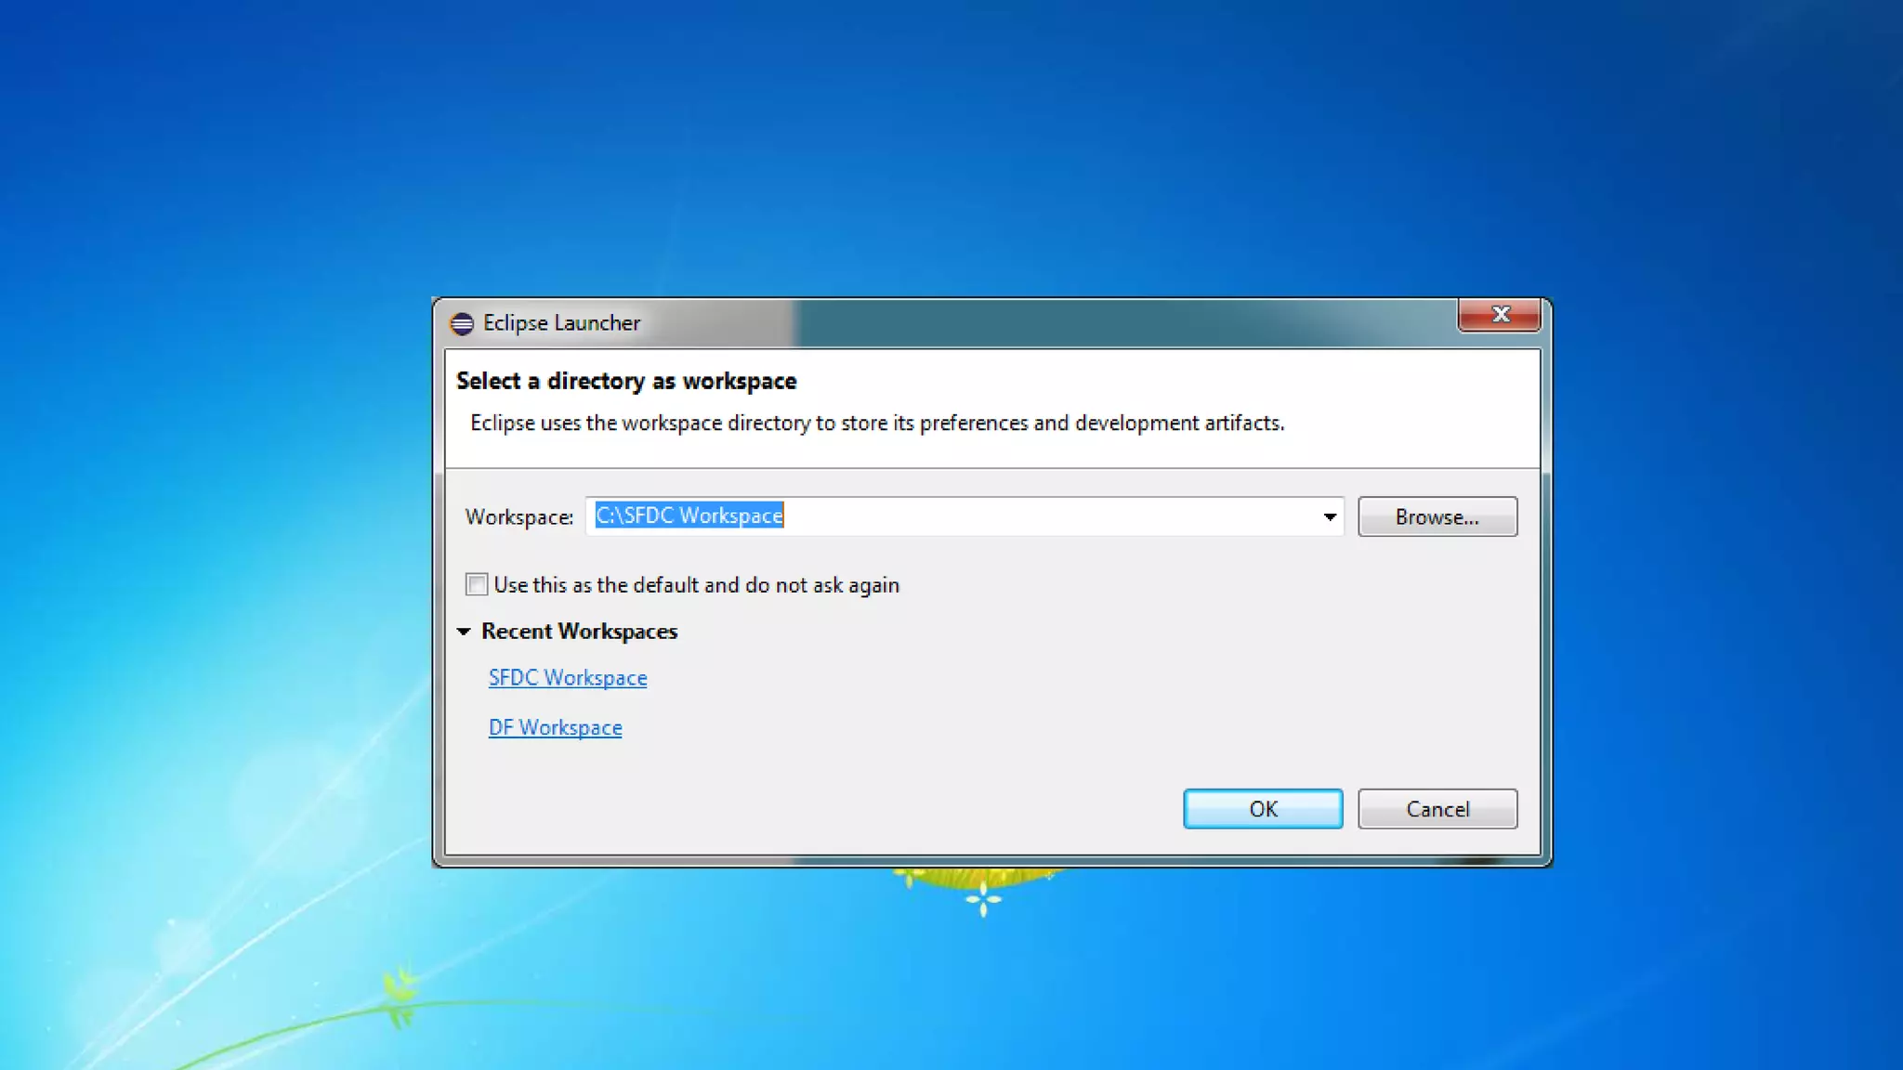Click the Eclipse Launcher title bar text
1903x1070 pixels.
click(561, 323)
